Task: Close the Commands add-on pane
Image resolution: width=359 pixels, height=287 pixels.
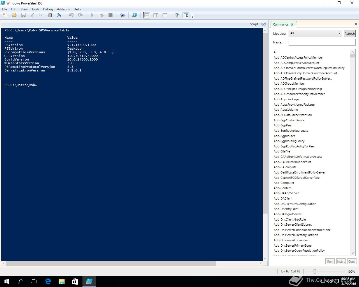Action: tap(356, 24)
